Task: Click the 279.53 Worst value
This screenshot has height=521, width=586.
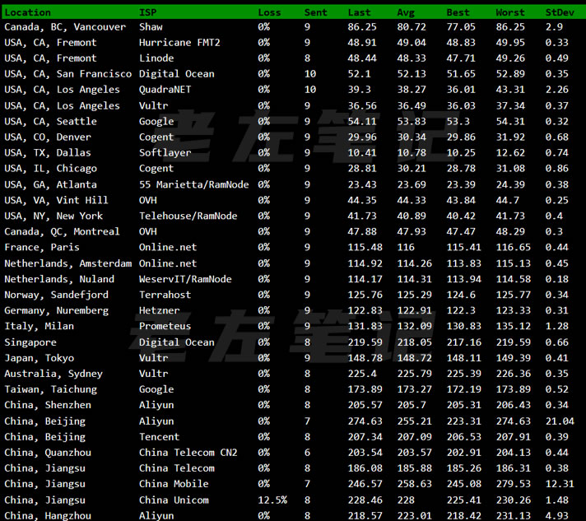Action: [513, 484]
